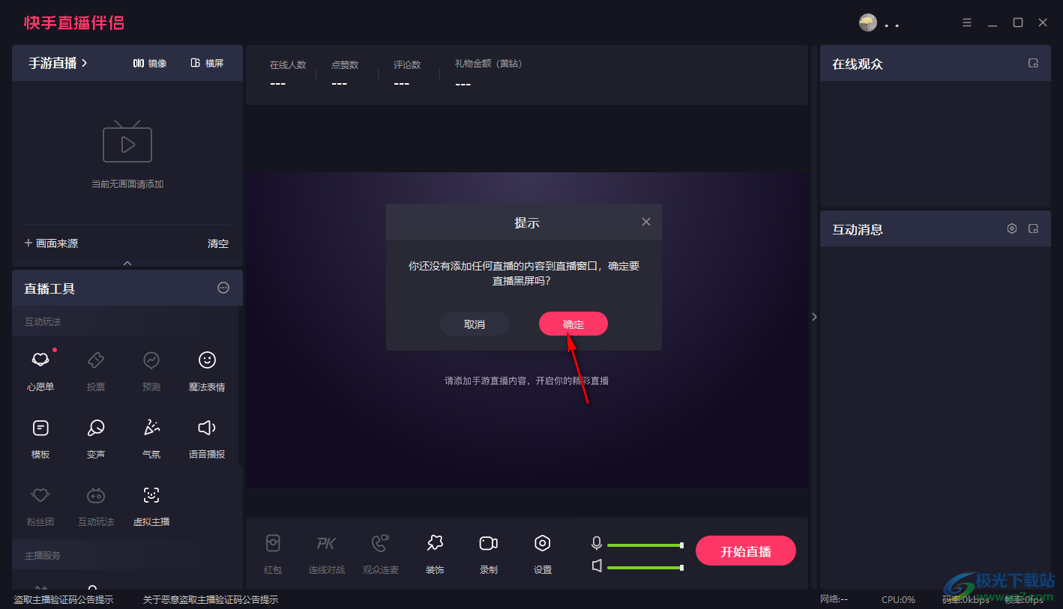Toggle 镜像 mirror mode
The width and height of the screenshot is (1063, 609).
[x=150, y=63]
